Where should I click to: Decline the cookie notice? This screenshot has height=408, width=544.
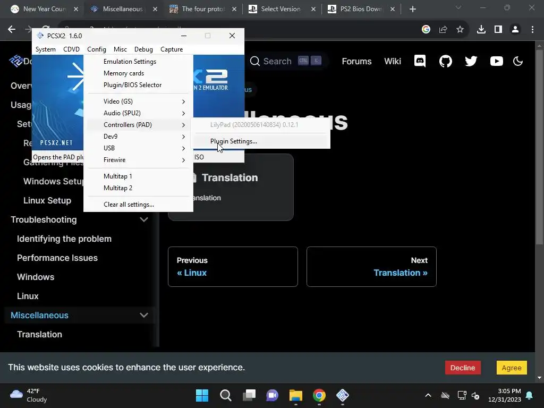(463, 368)
